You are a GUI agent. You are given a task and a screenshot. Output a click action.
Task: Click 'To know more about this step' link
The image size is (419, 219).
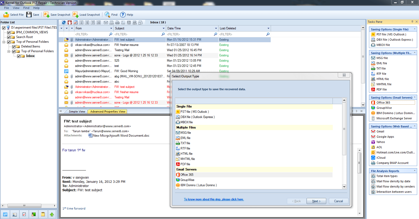[214, 199]
